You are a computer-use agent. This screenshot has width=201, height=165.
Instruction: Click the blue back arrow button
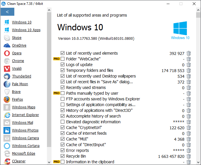point(7,12)
